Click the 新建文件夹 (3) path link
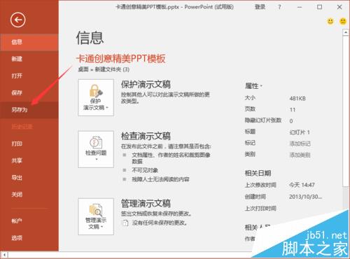 112,69
